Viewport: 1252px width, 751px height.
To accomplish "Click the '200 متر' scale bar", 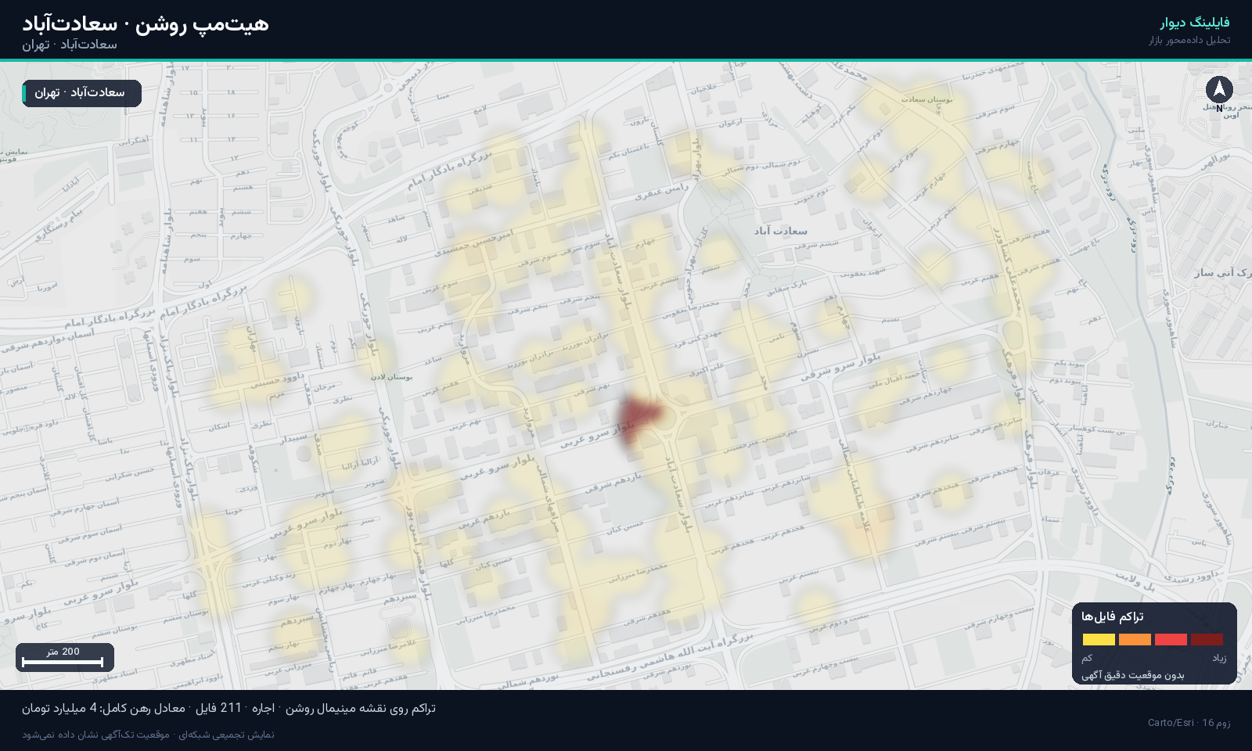I will click(64, 657).
